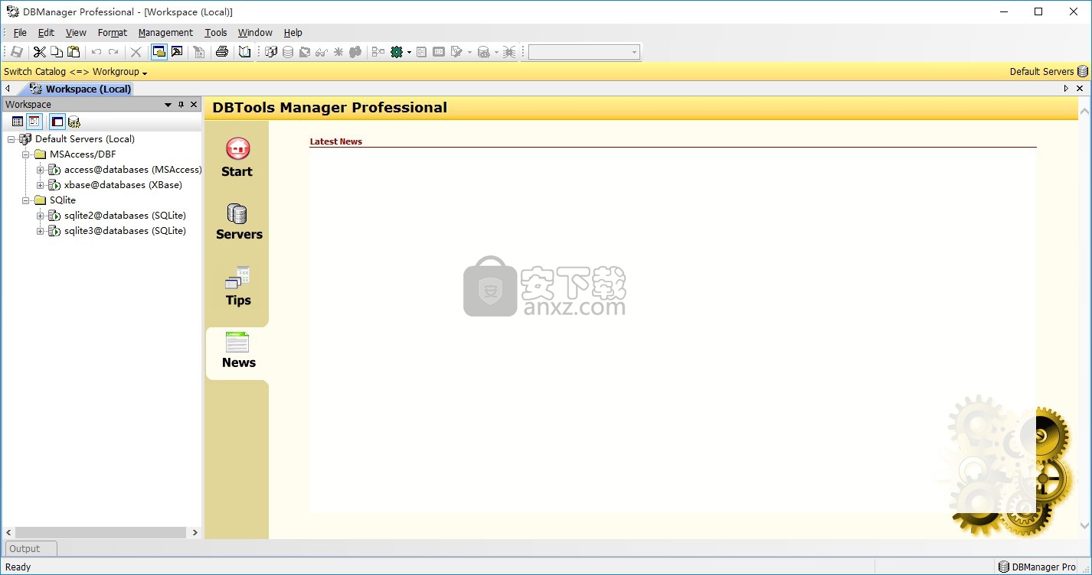1092x575 pixels.
Task: Open the Window menu
Action: click(x=255, y=33)
